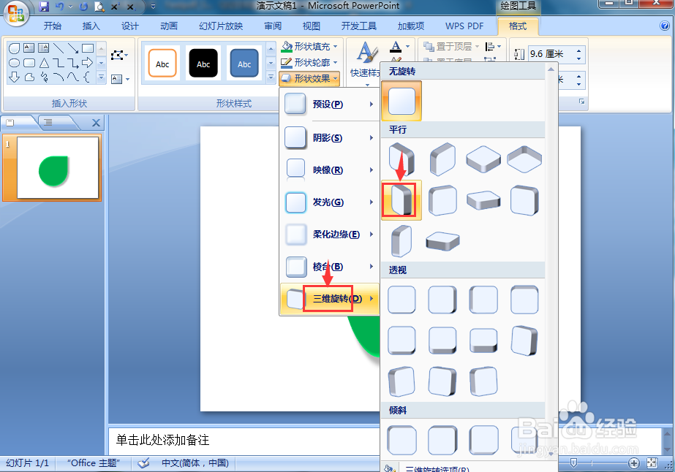
Task: Open Shape Fill dropdown
Action: tap(309, 47)
